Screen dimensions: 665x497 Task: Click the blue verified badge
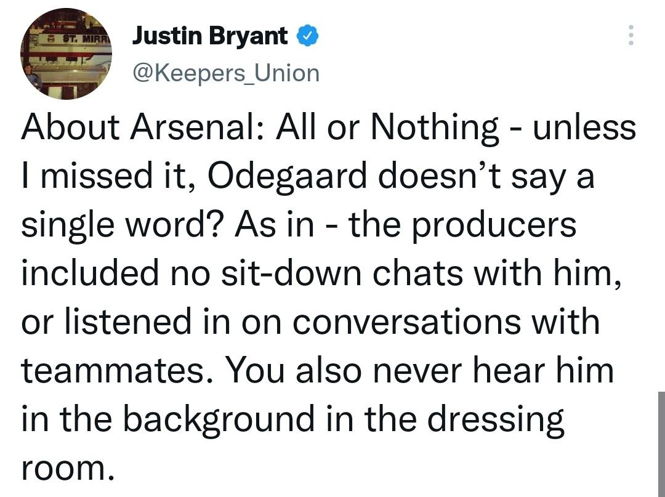[x=307, y=37]
